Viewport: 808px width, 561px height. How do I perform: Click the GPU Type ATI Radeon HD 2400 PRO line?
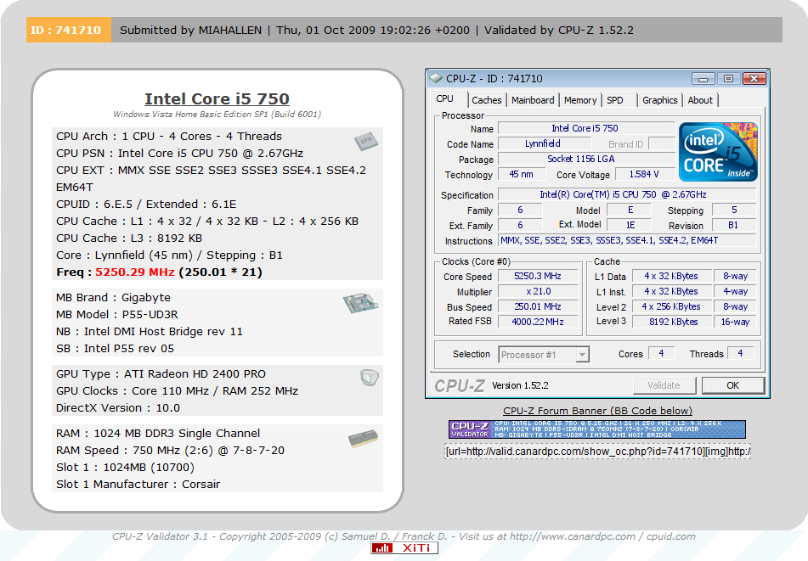[161, 373]
